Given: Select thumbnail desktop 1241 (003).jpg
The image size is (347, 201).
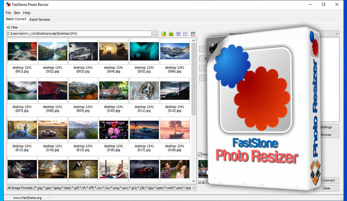Looking at the screenshot, I should pyautogui.click(x=83, y=51).
